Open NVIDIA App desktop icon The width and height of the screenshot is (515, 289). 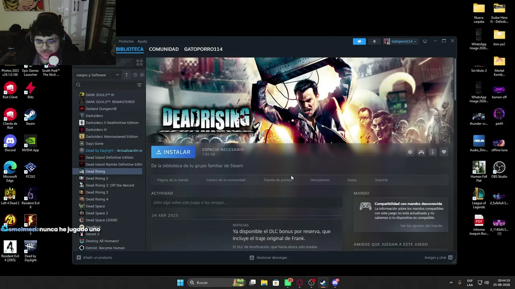coord(30,143)
